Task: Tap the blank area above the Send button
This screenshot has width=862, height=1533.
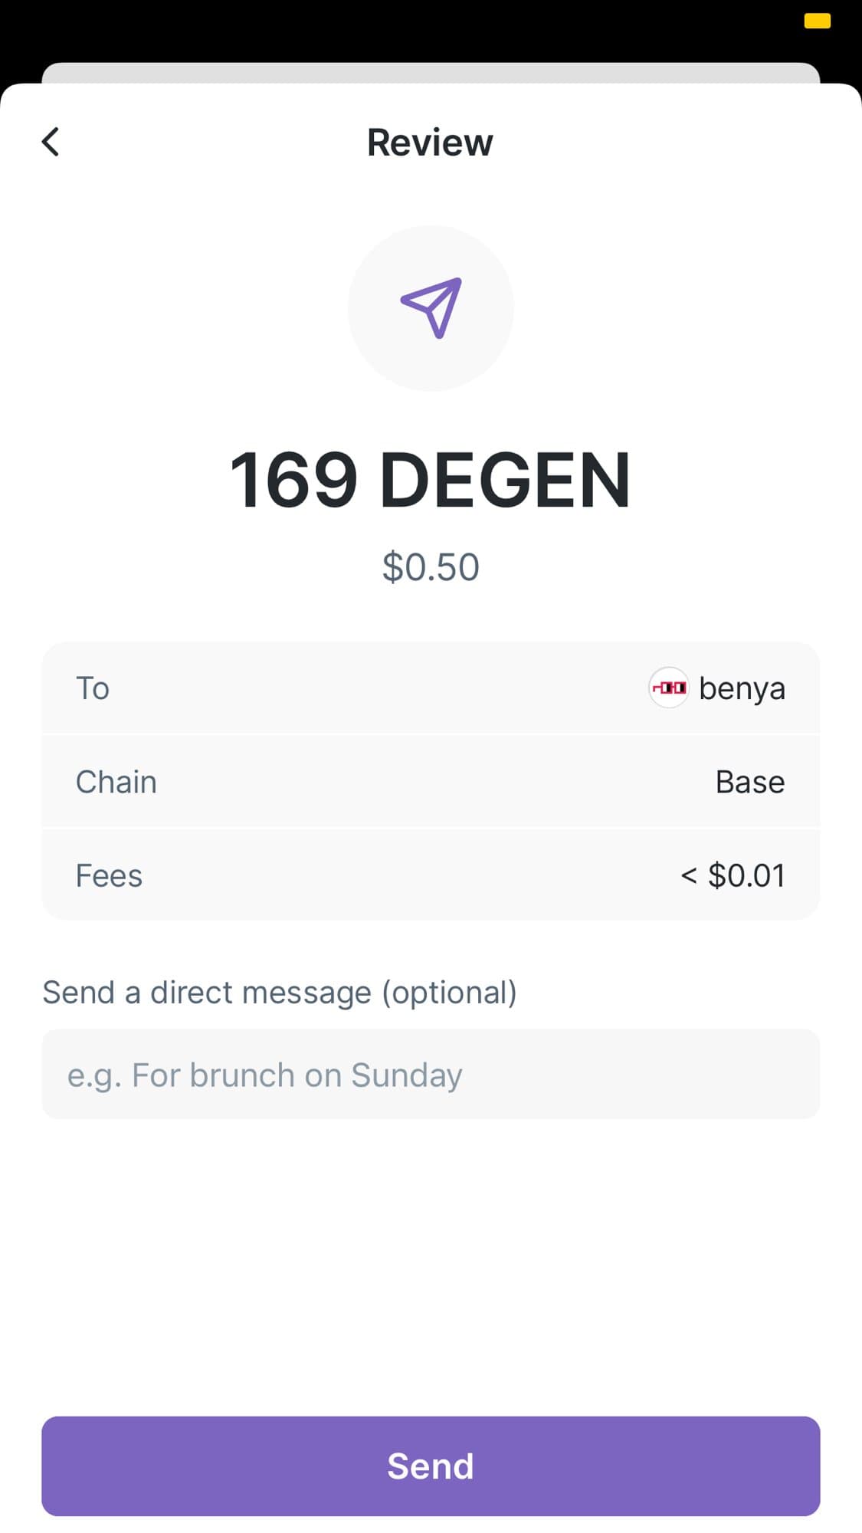Action: coord(431,1265)
